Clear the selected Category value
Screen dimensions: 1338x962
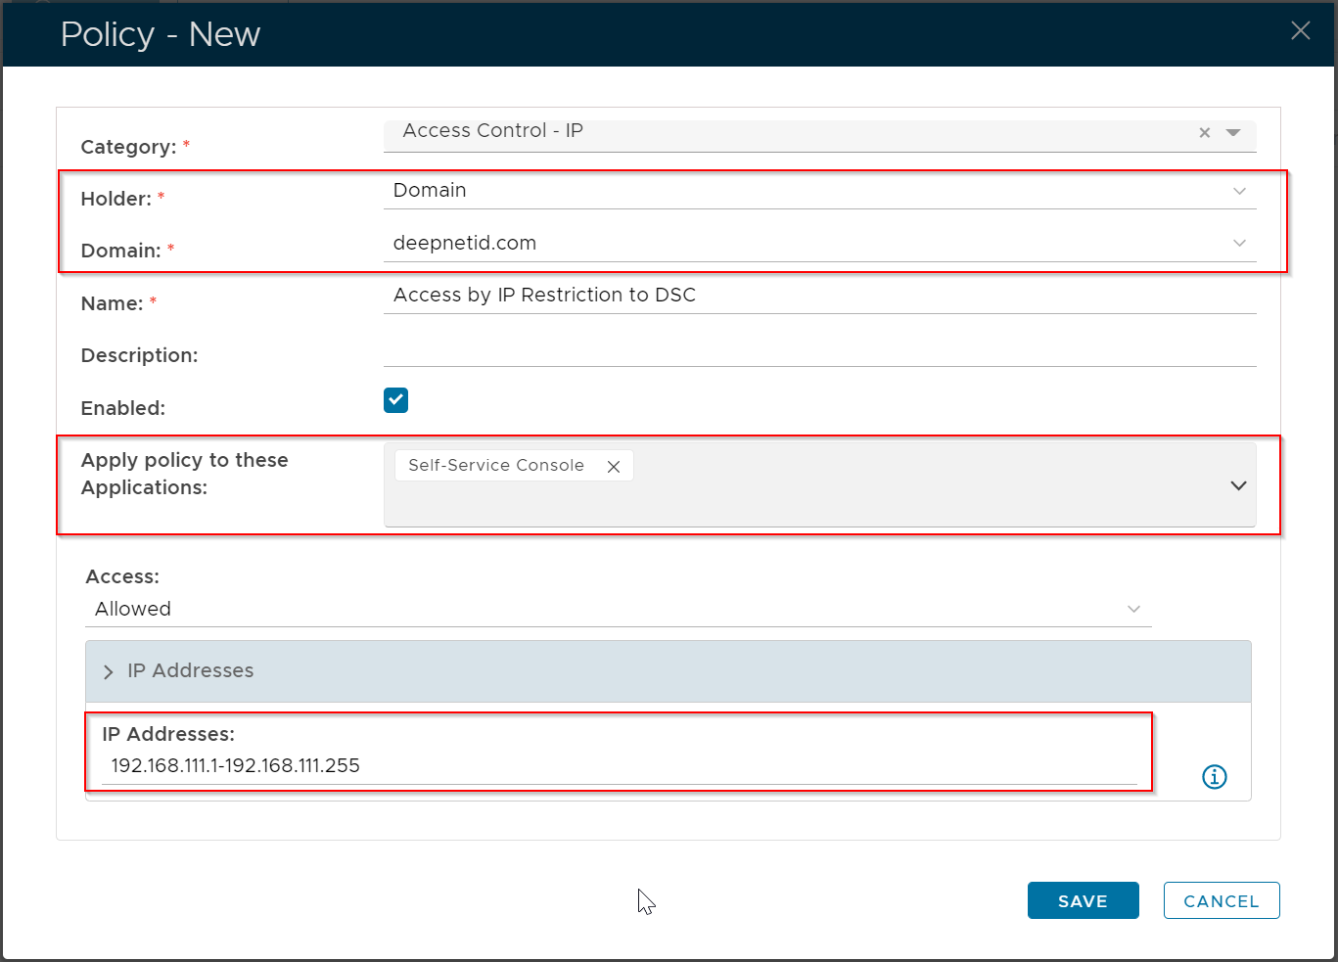tap(1205, 133)
